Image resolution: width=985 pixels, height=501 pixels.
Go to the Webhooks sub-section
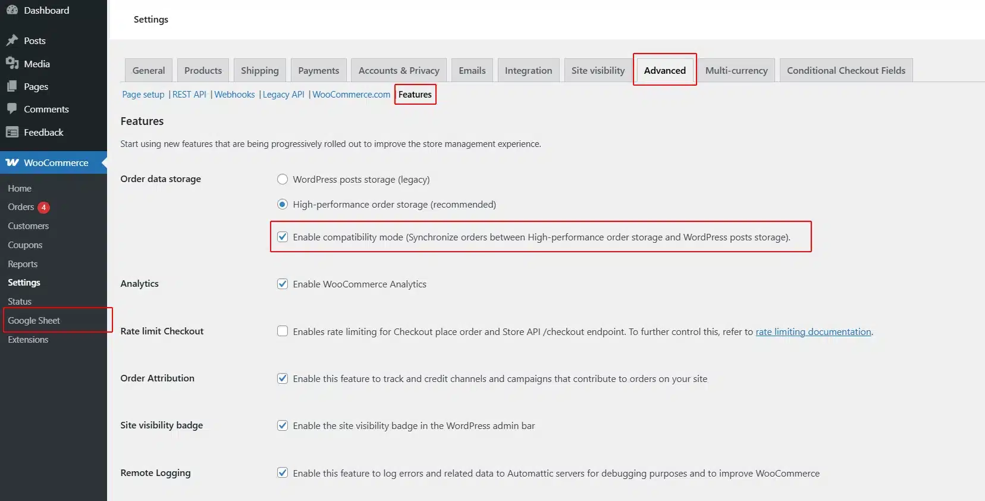[x=234, y=95]
